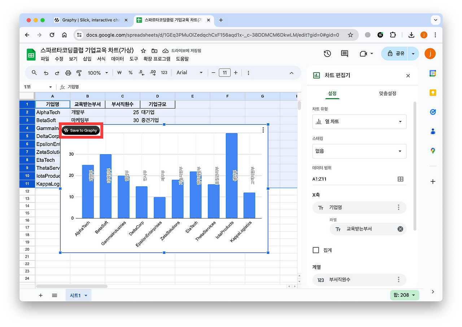This screenshot has height=327, width=462.
Task: Switch to the 설정 tab
Action: click(x=332, y=93)
